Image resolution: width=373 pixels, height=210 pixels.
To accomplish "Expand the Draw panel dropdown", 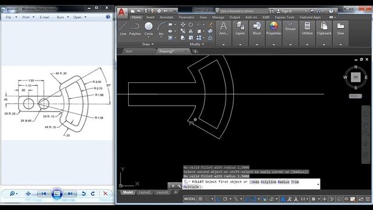I will pyautogui.click(x=147, y=44).
